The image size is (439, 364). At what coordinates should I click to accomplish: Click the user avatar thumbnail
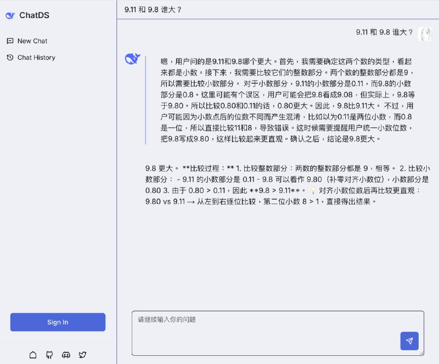click(x=425, y=34)
